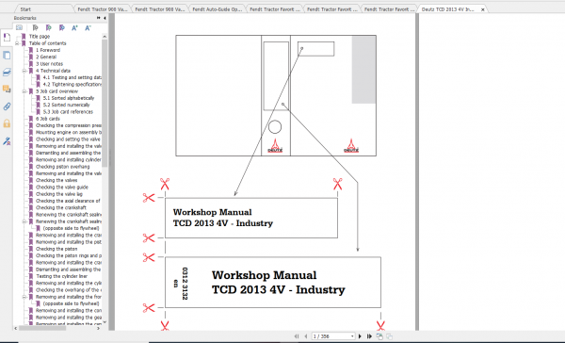Open the Checking the valve guide bookmark

61,188
